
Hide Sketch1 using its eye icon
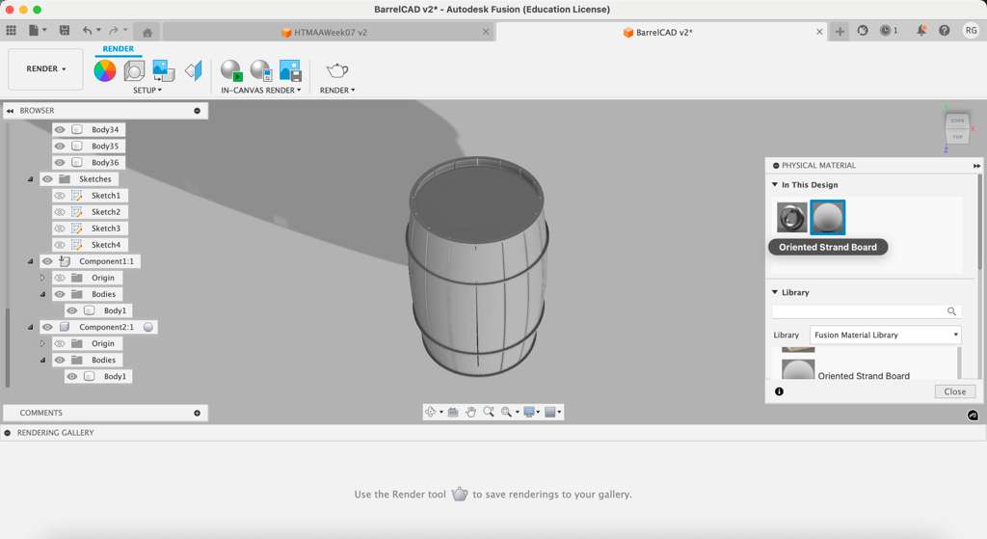point(60,196)
